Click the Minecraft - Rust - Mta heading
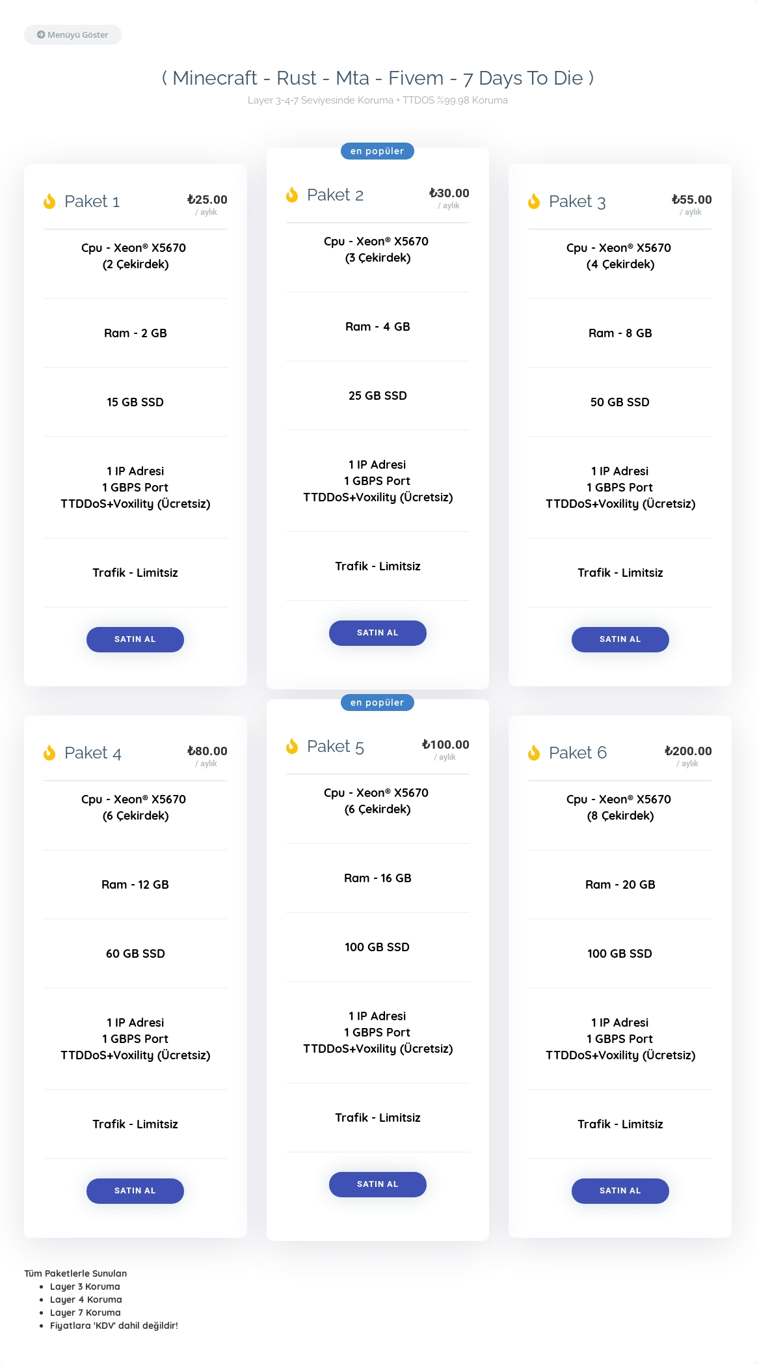This screenshot has height=1364, width=757. (x=378, y=78)
